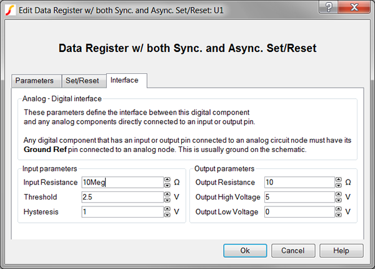Lower Output Low Voltage with the down arrow

(x=339, y=215)
